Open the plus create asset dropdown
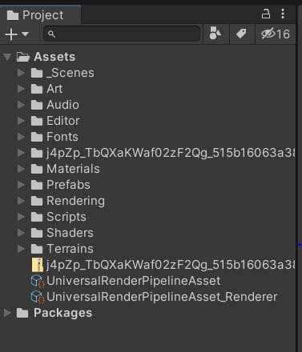This screenshot has width=302, height=352. pyautogui.click(x=17, y=34)
